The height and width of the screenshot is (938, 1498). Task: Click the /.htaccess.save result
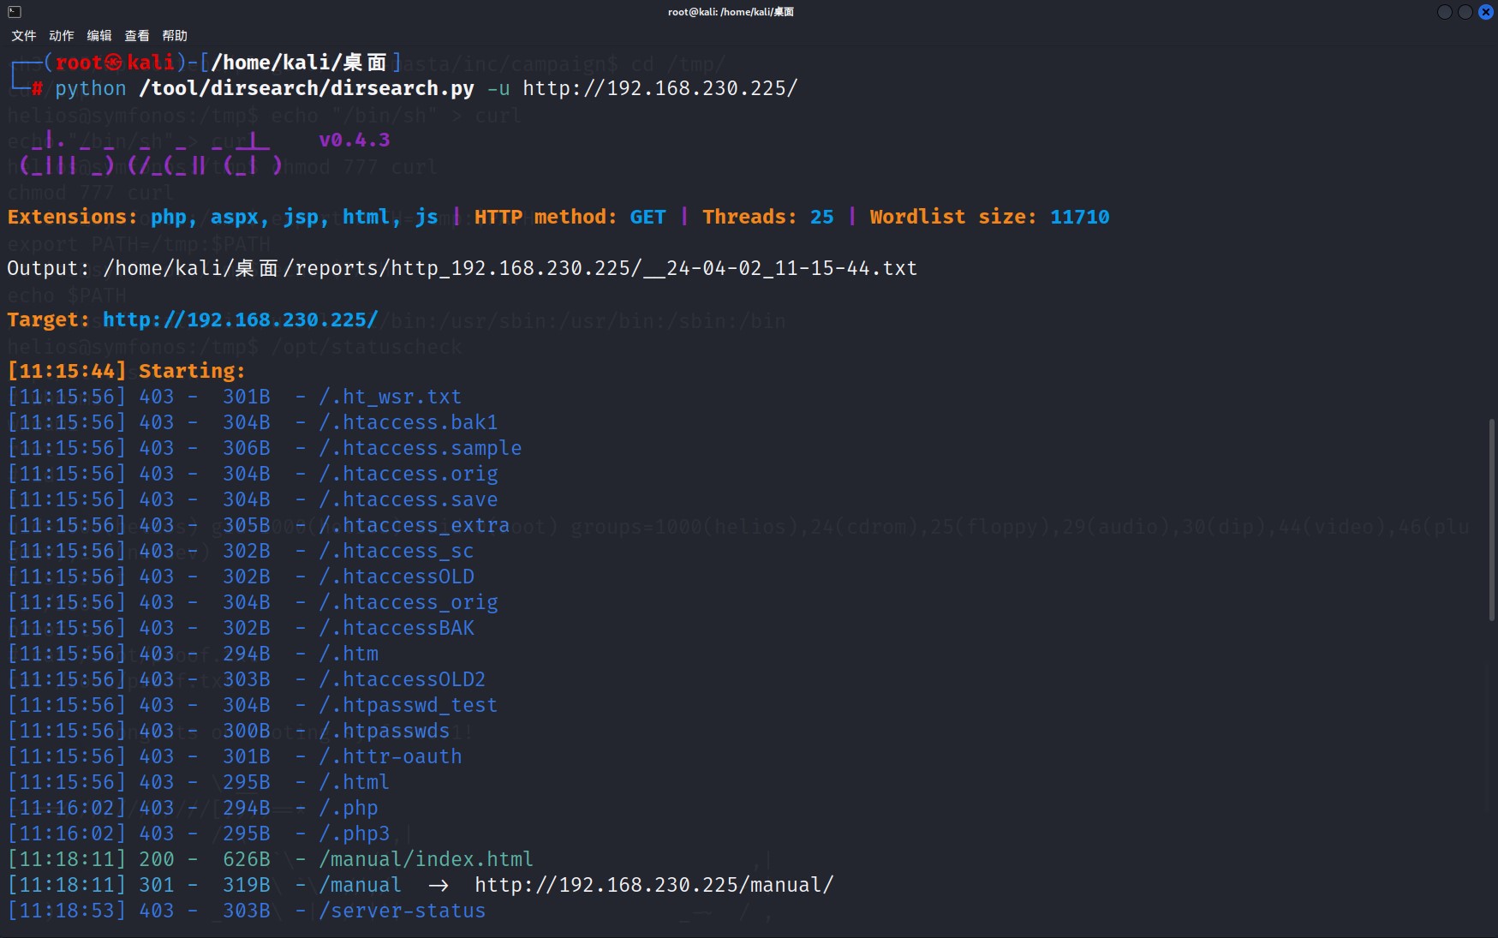[408, 499]
